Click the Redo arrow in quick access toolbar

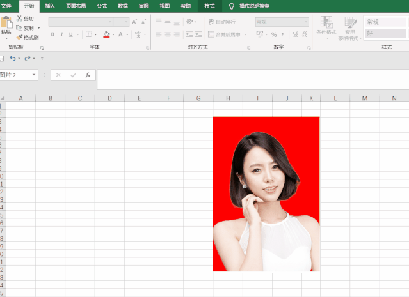[x=28, y=58]
